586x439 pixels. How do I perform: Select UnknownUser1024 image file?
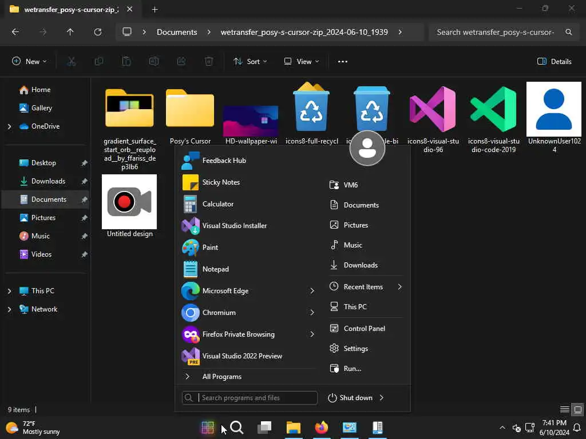554,118
